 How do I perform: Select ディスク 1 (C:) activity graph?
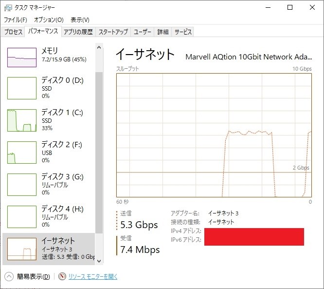(22, 120)
